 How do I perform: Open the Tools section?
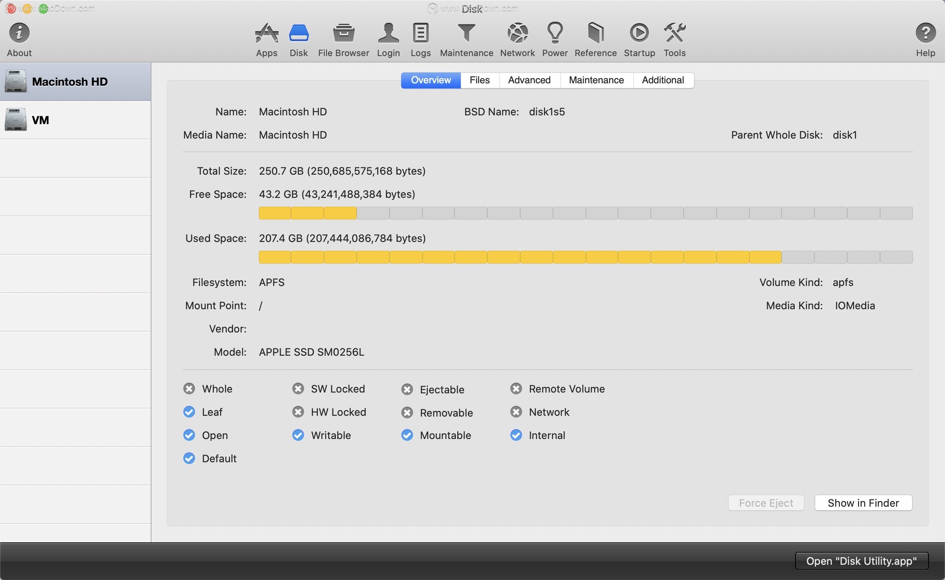(x=674, y=39)
